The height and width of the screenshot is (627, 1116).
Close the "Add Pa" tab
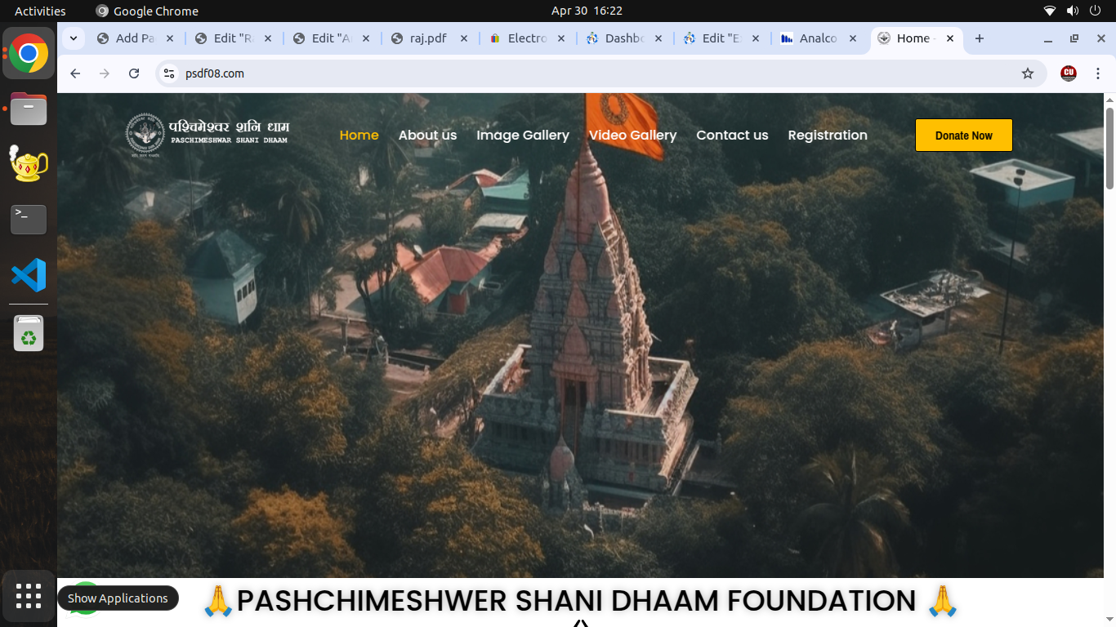pos(170,38)
